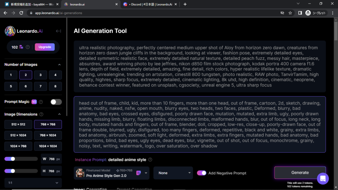This screenshot has height=190, width=338.
Task: Click the Image Dimensions help icon
Action: point(41,114)
